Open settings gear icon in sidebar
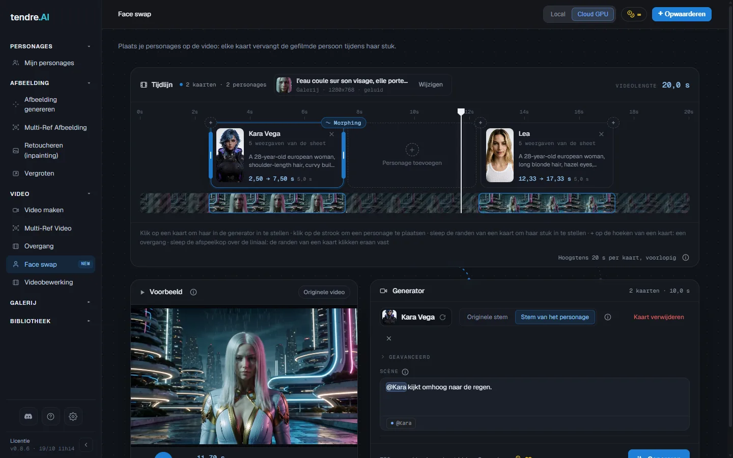 [x=73, y=416]
